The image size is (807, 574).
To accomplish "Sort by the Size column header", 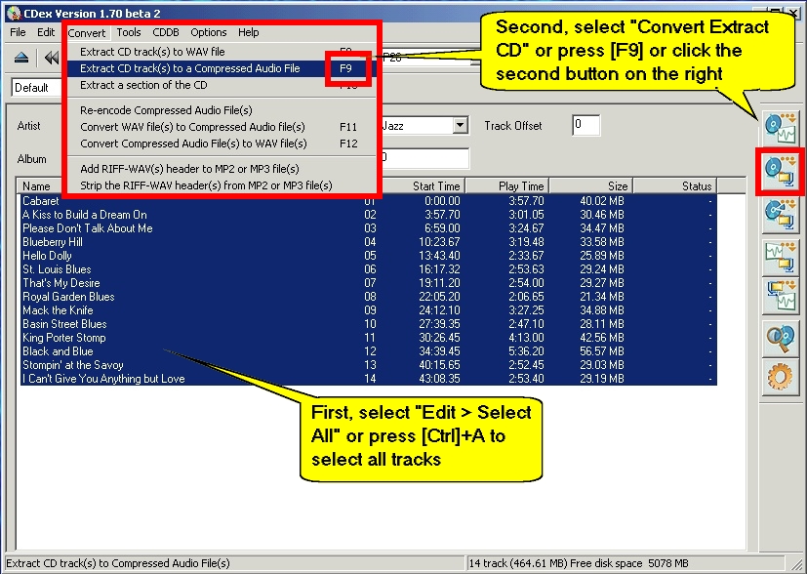I will 590,185.
